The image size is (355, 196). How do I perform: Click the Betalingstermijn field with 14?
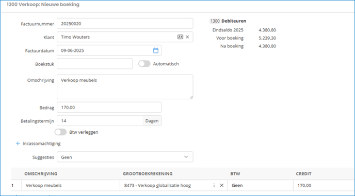click(x=100, y=121)
